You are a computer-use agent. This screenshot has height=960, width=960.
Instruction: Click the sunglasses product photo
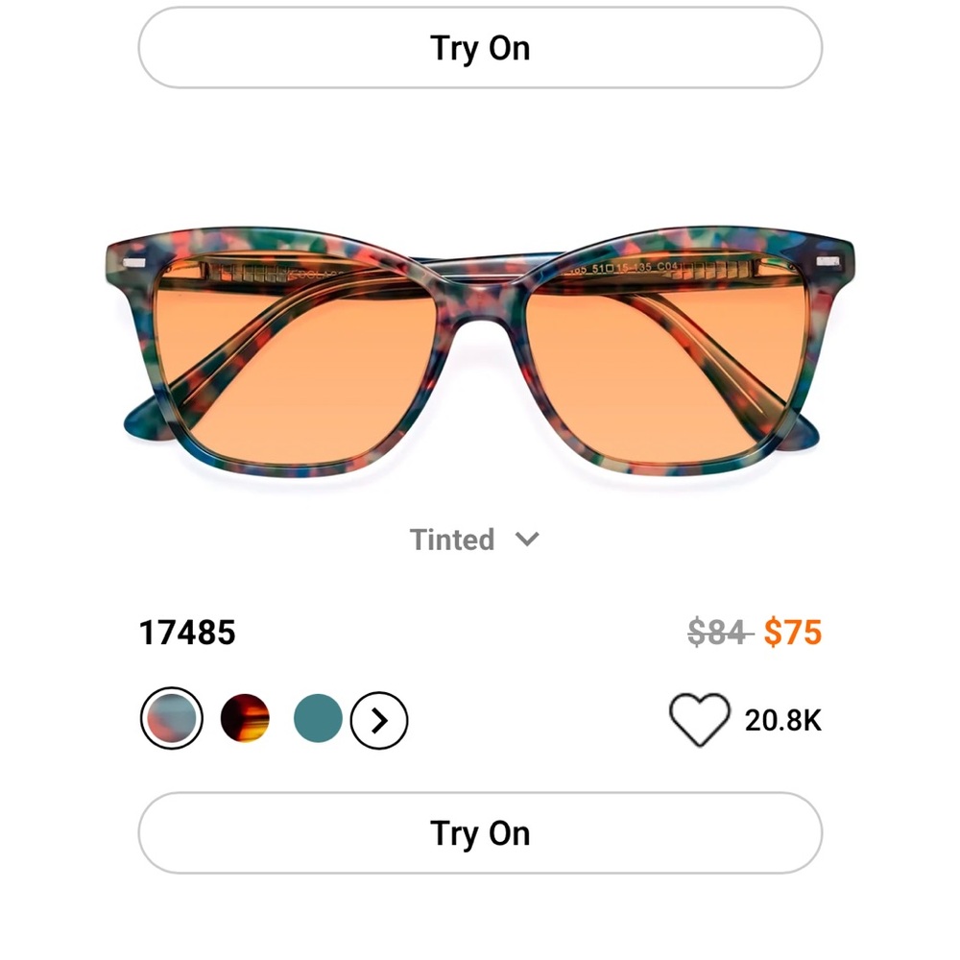480,346
